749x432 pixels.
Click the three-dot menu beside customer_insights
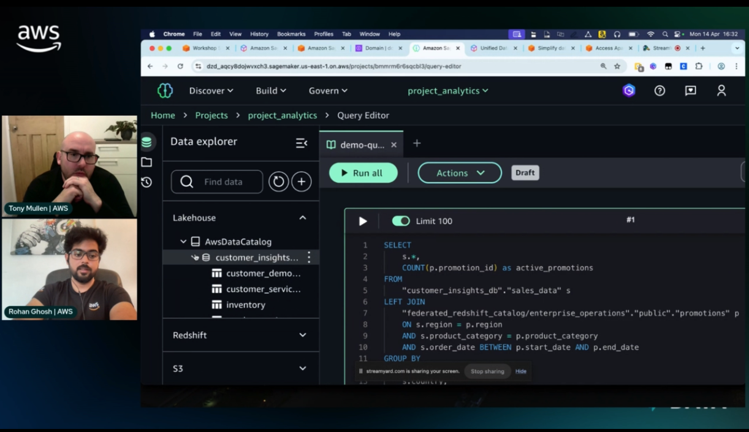309,257
